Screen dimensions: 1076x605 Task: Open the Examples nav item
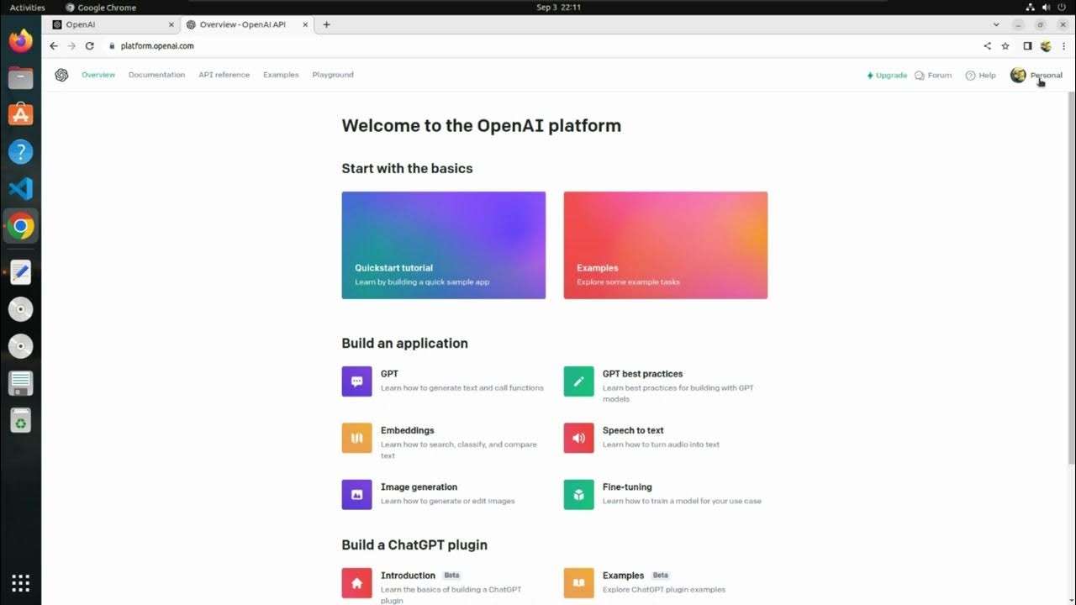tap(281, 75)
